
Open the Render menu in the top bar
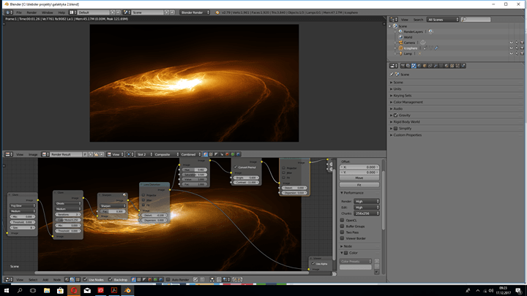pyautogui.click(x=31, y=12)
